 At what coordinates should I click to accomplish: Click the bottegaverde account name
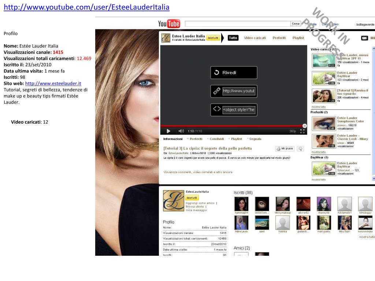tap(365, 25)
